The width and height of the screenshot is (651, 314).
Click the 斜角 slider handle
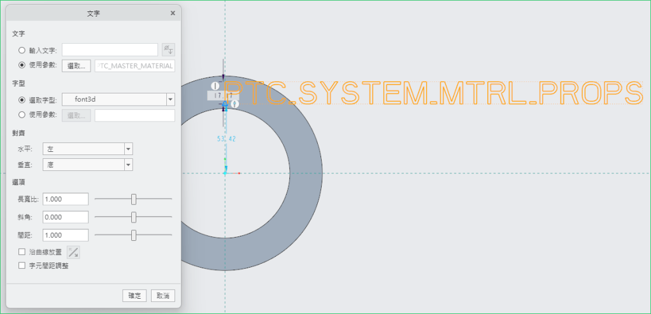point(134,217)
